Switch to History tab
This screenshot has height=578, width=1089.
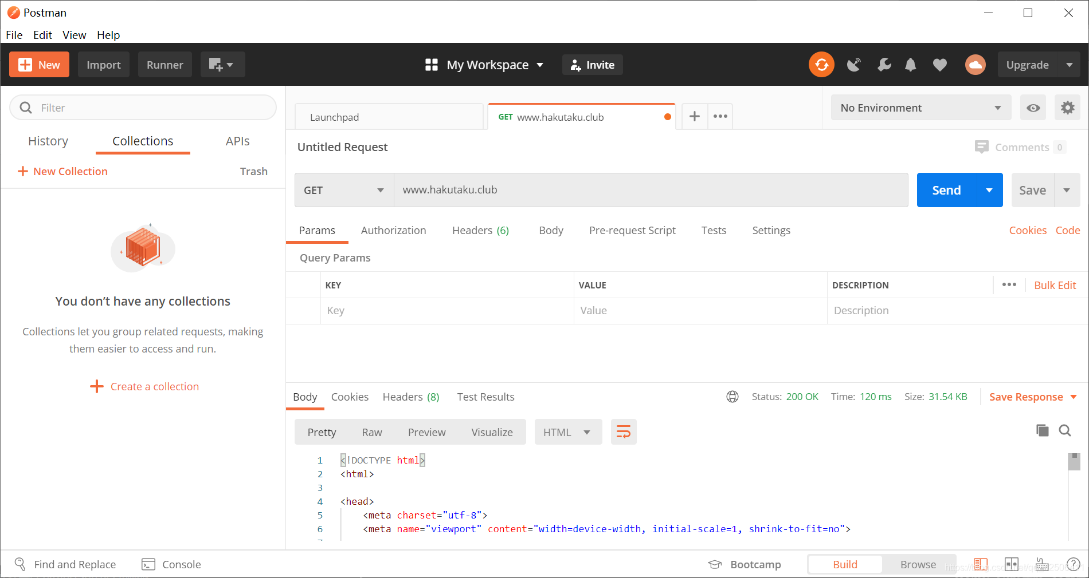click(48, 141)
